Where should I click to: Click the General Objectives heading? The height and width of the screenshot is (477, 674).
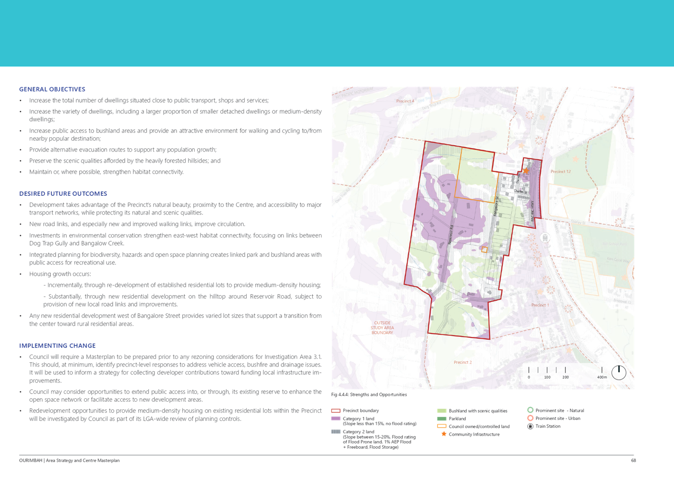52,89
